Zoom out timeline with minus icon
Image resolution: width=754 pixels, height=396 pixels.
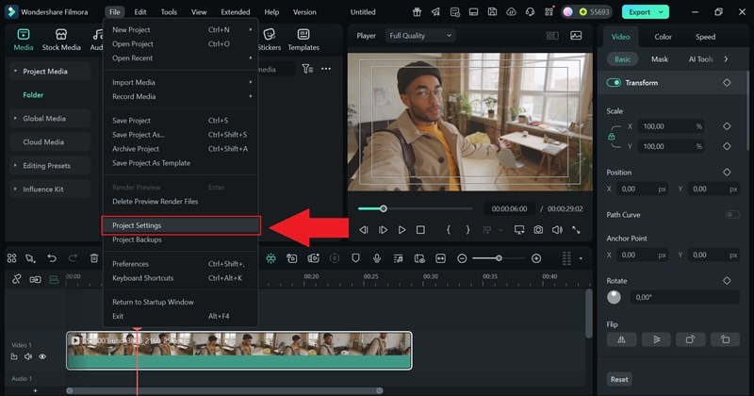[x=462, y=259]
